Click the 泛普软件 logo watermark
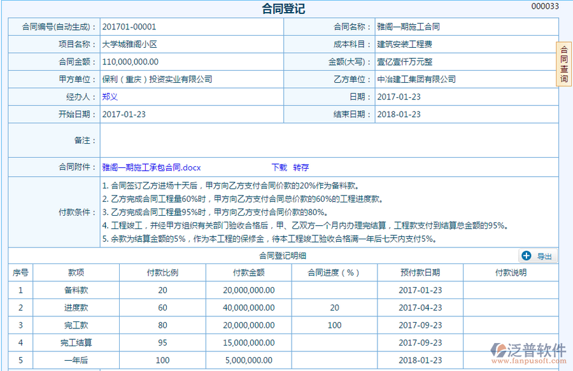The height and width of the screenshot is (371, 573). [x=527, y=353]
